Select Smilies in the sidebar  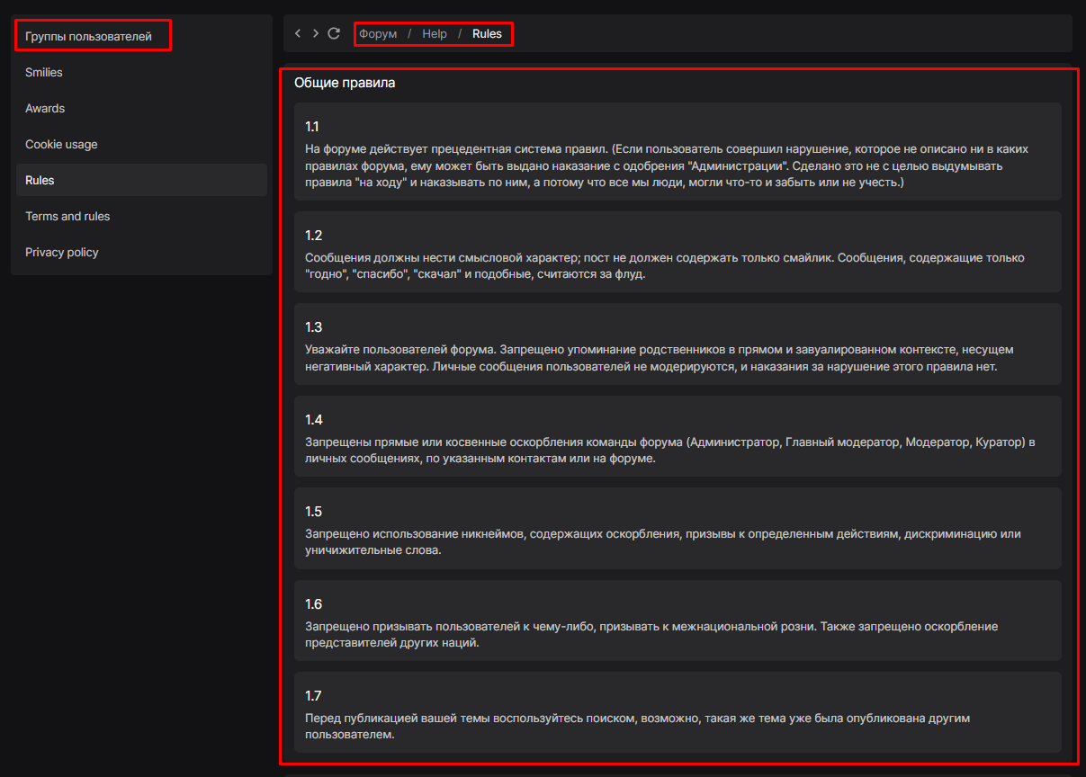(x=44, y=73)
